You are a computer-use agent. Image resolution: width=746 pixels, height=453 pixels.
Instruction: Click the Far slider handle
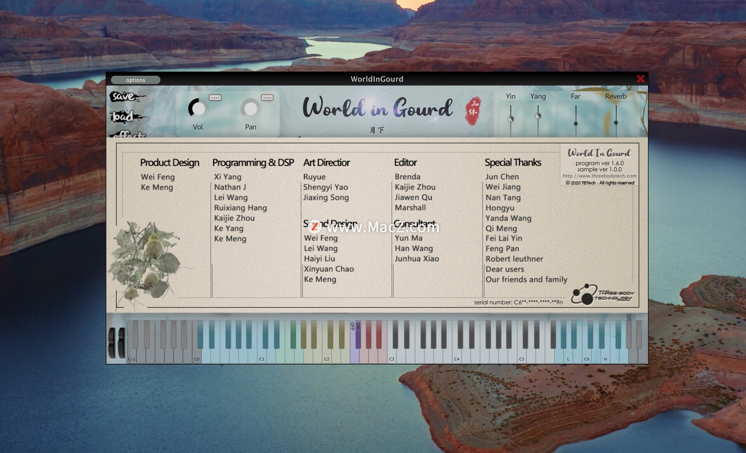pos(575,123)
